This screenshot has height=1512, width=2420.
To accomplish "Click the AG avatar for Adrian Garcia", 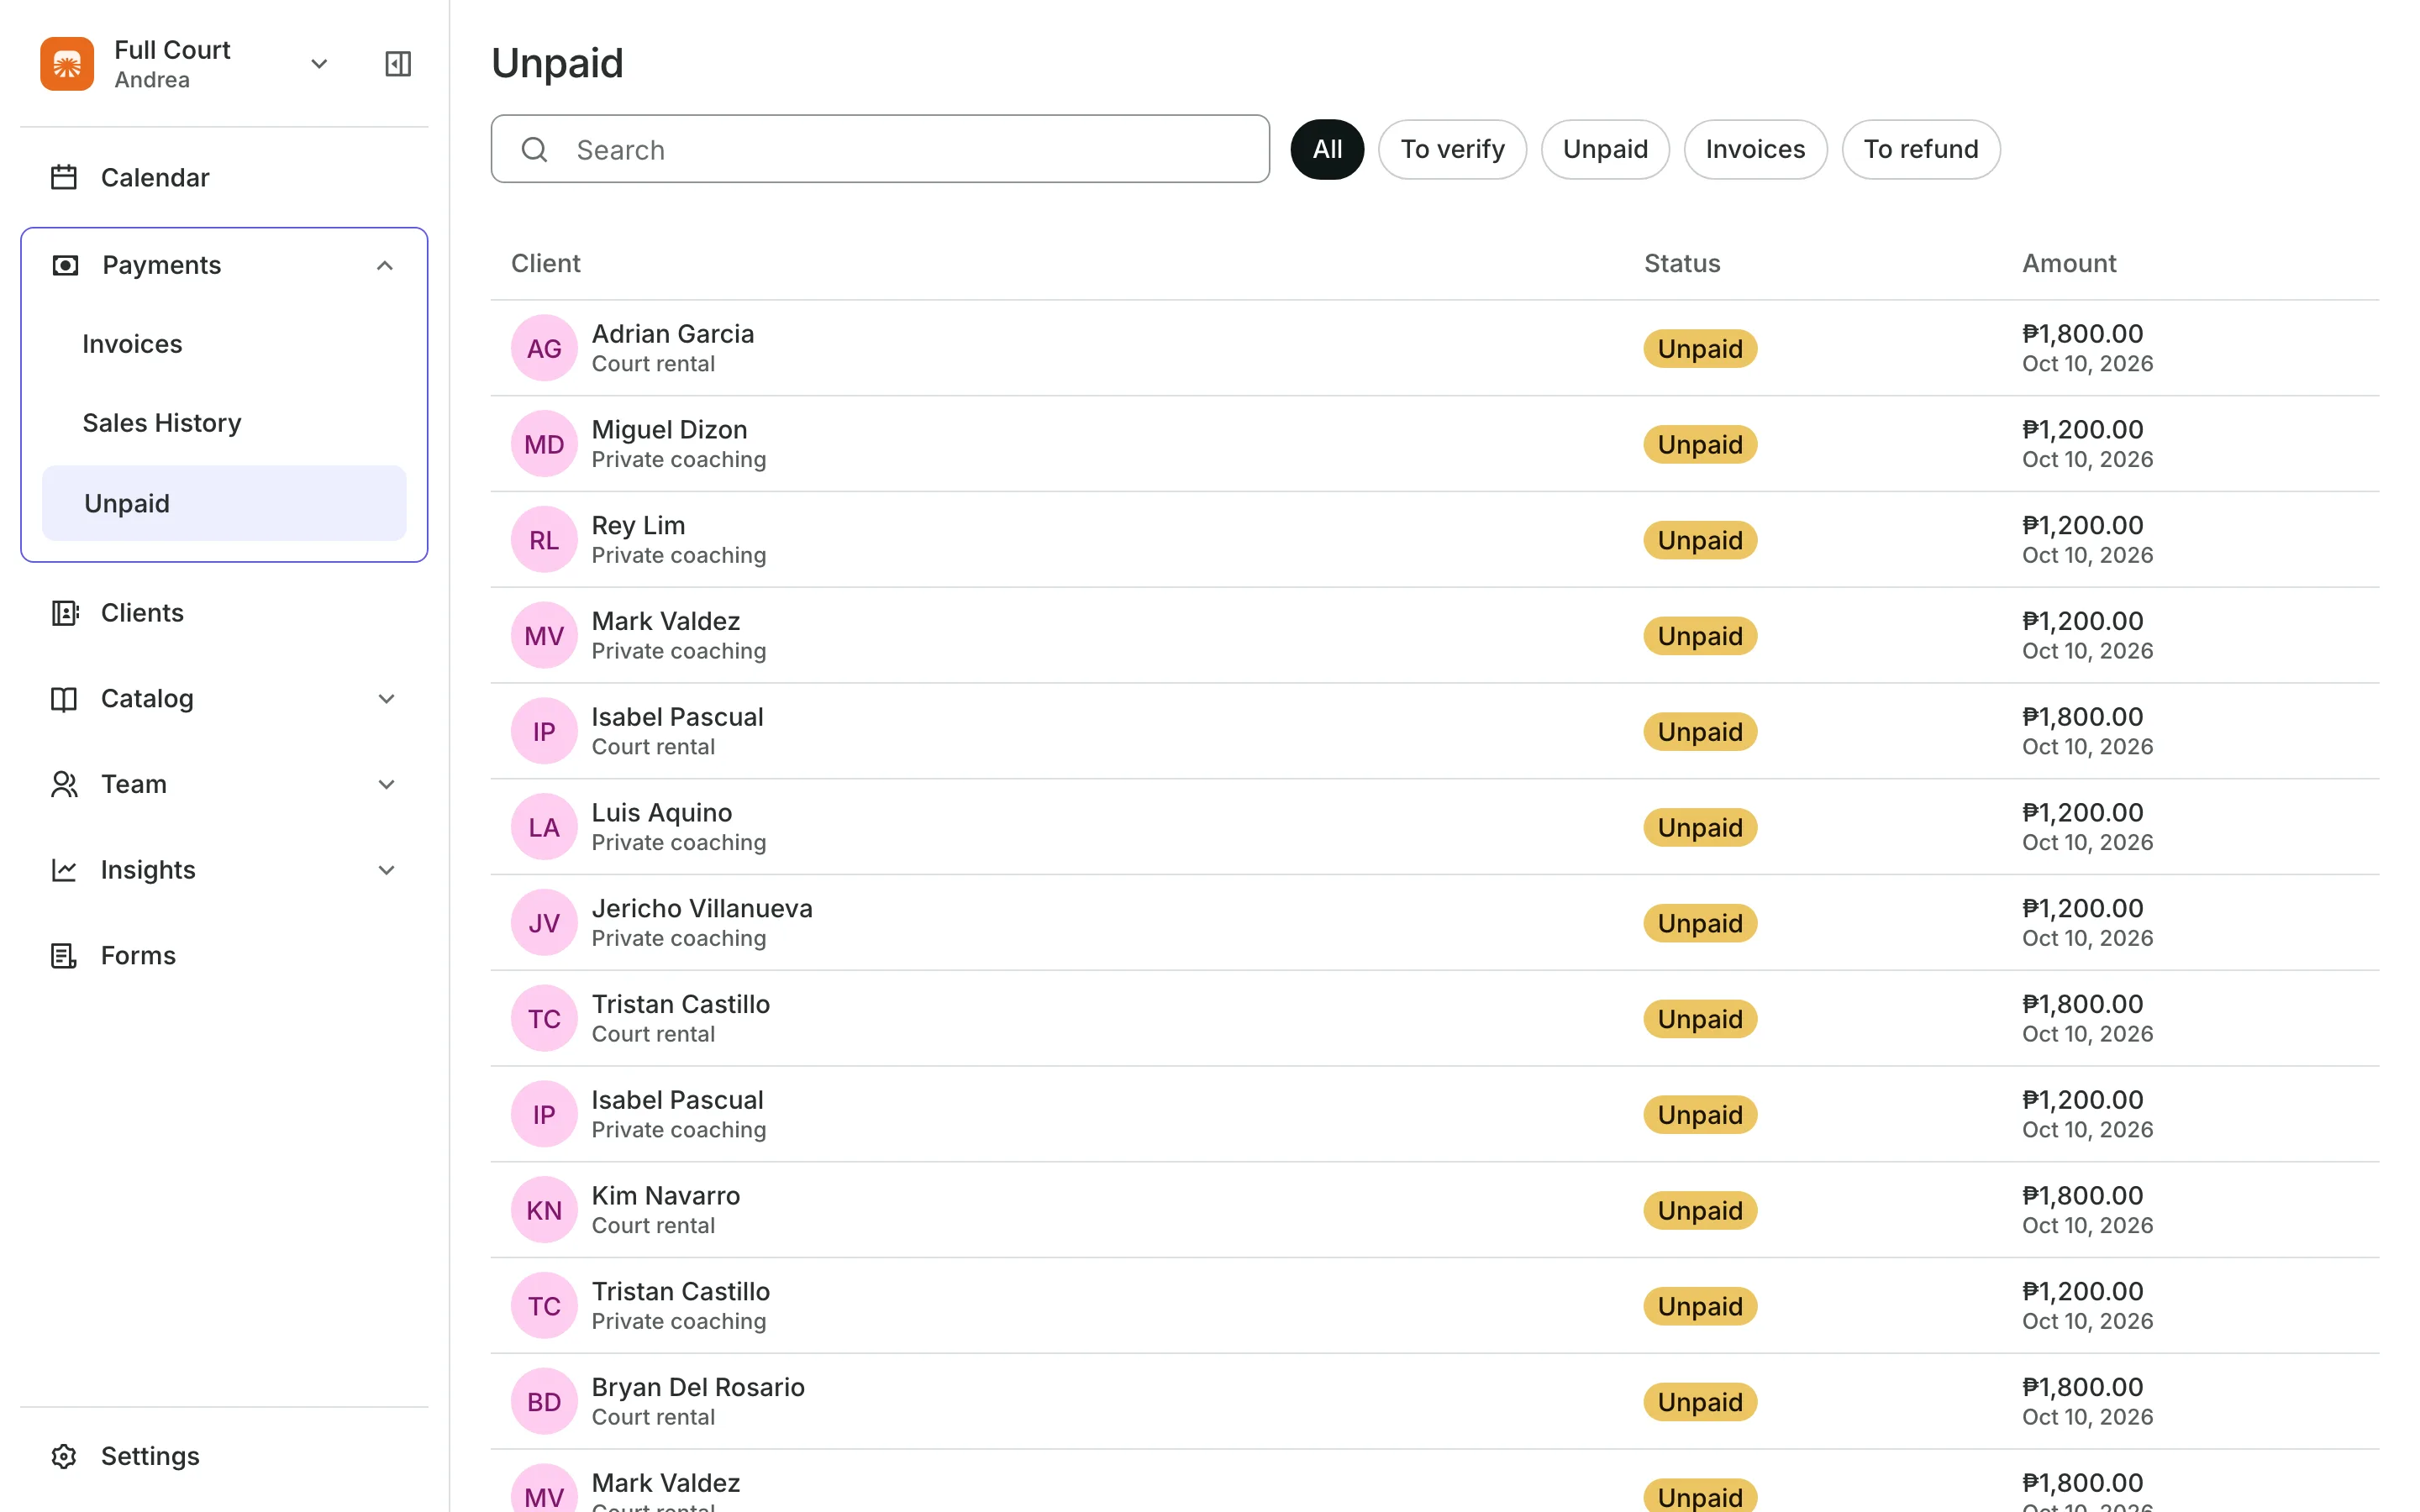I will pos(544,348).
